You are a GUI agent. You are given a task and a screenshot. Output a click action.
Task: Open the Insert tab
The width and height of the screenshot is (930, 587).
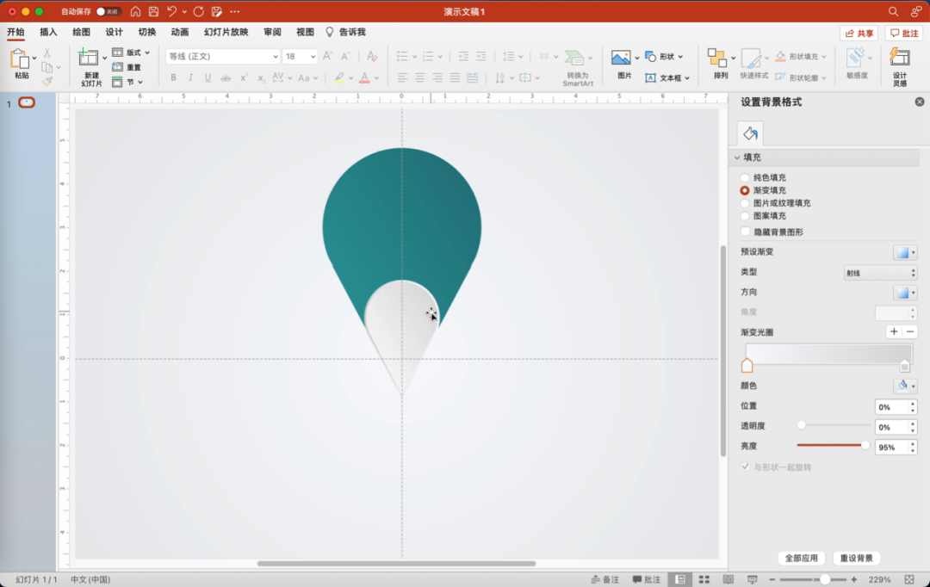48,32
